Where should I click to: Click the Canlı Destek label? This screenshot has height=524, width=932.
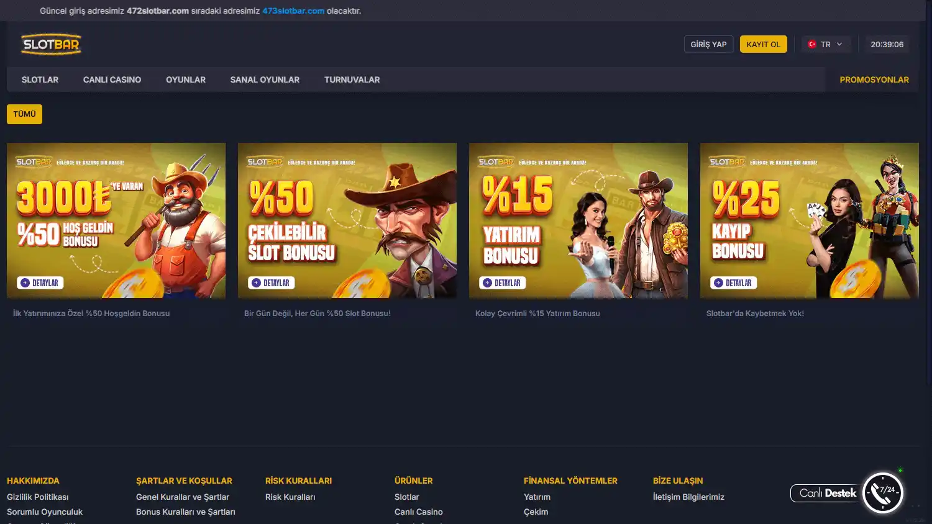828,493
